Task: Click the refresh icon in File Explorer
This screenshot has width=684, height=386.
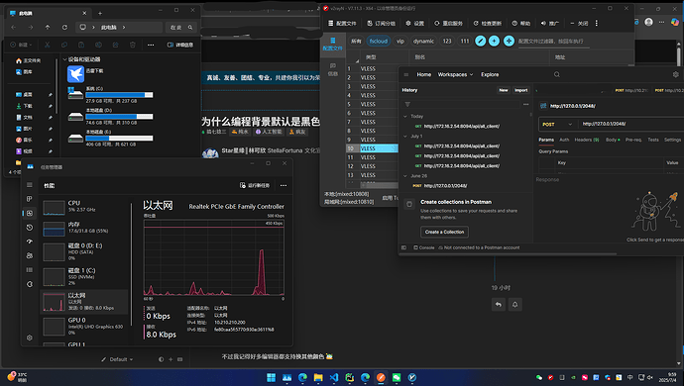Action: 64,27
